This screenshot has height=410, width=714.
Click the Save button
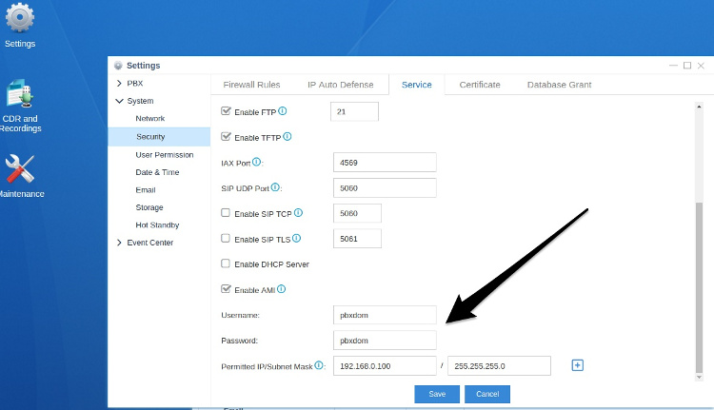436,393
